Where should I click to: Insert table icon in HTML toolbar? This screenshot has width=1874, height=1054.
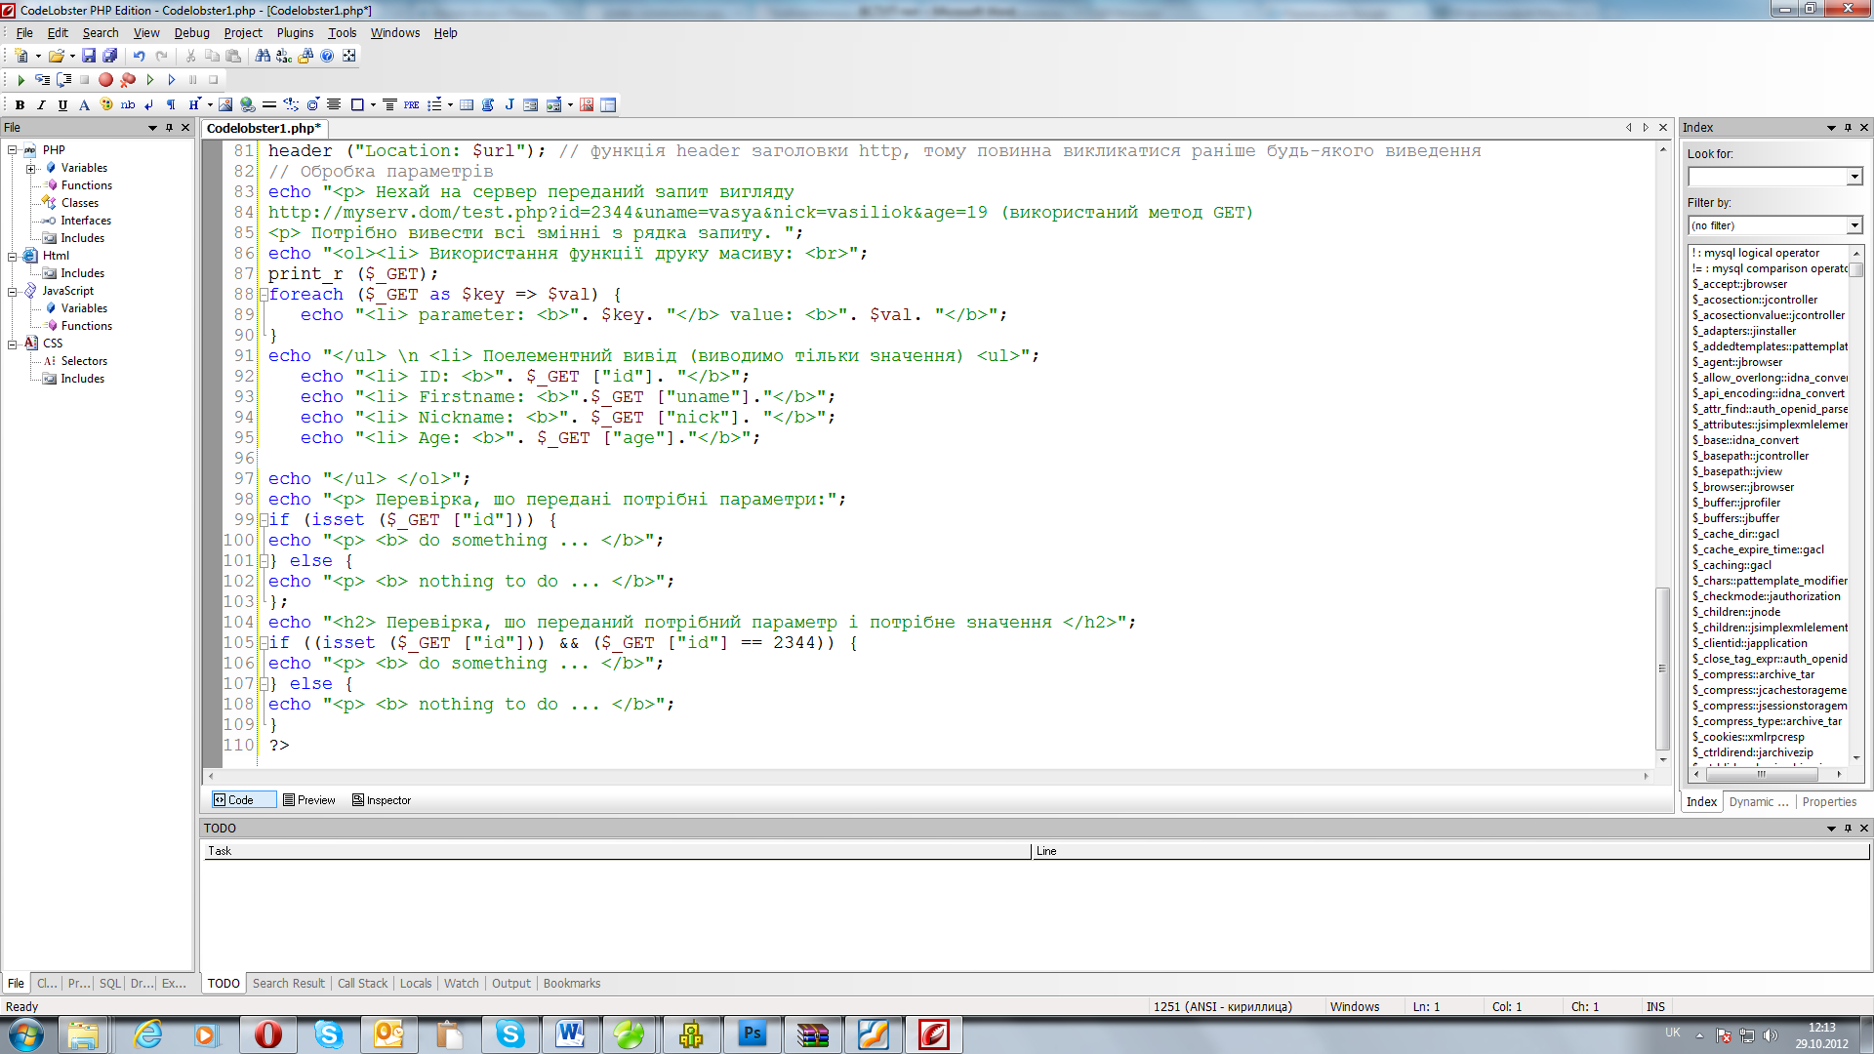tap(467, 104)
